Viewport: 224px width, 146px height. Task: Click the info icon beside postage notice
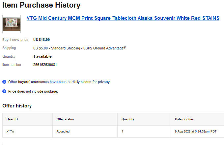tap(4, 91)
